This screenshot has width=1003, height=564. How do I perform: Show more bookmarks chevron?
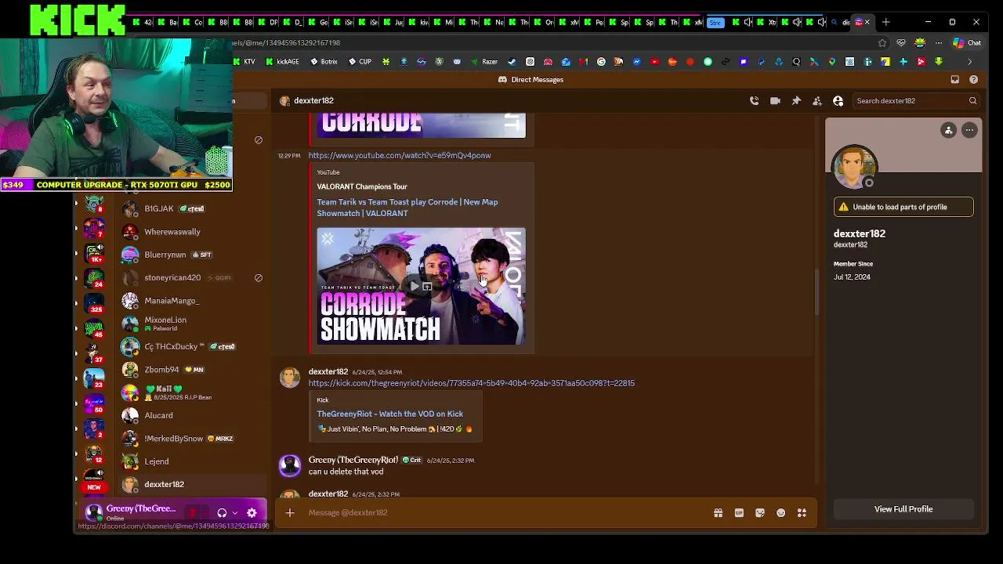[x=969, y=61]
